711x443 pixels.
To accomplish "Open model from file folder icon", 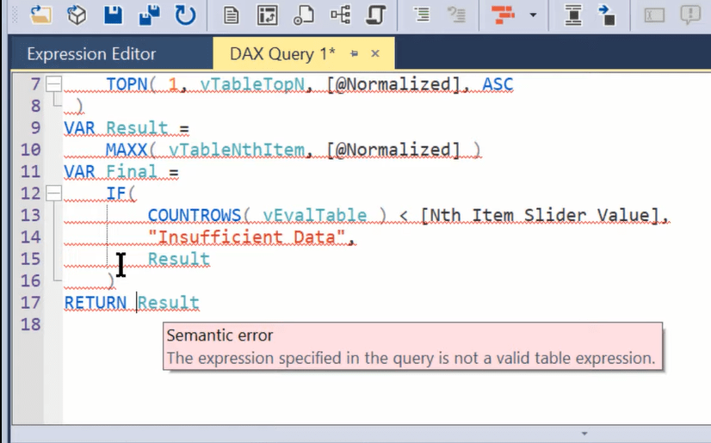I will pyautogui.click(x=40, y=15).
